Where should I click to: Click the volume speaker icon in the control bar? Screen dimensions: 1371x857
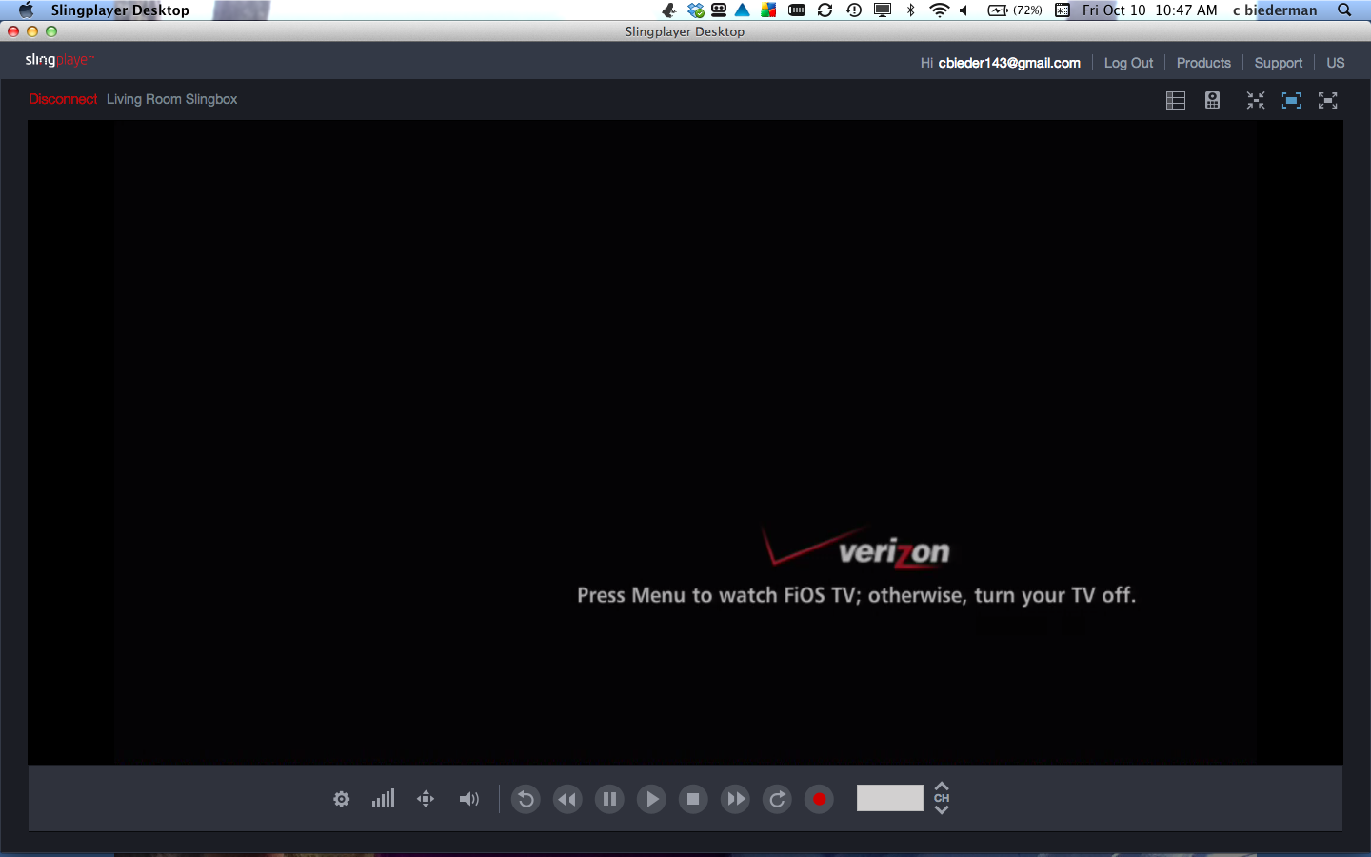pos(468,799)
